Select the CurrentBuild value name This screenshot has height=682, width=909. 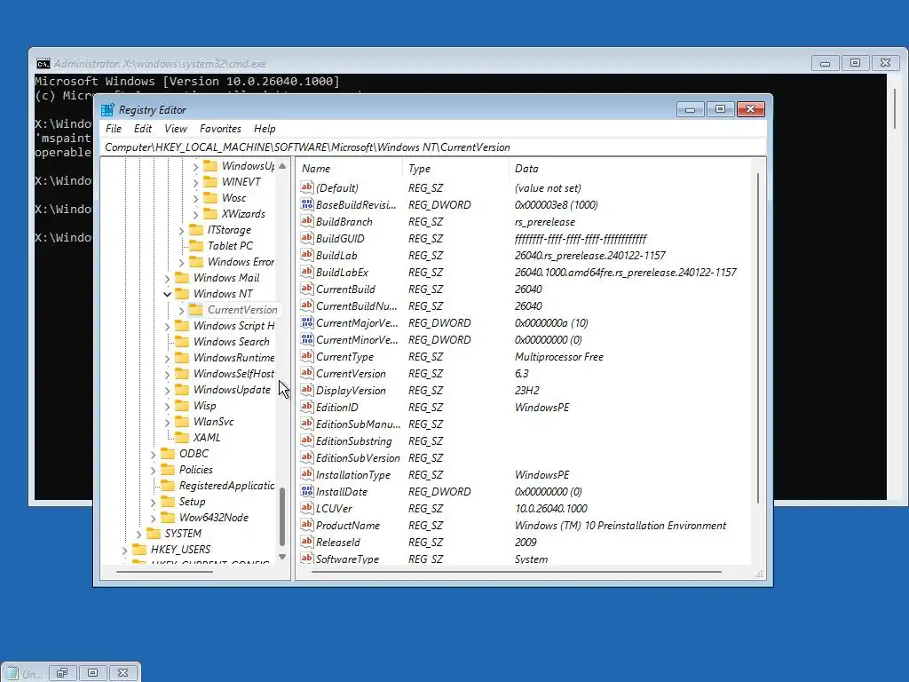click(345, 289)
